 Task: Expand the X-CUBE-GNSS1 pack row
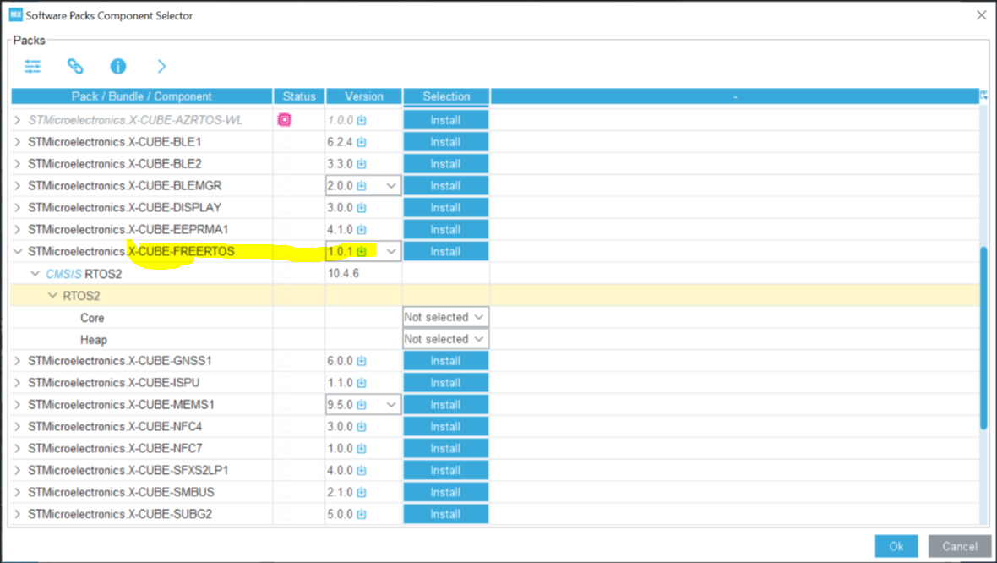(x=17, y=360)
